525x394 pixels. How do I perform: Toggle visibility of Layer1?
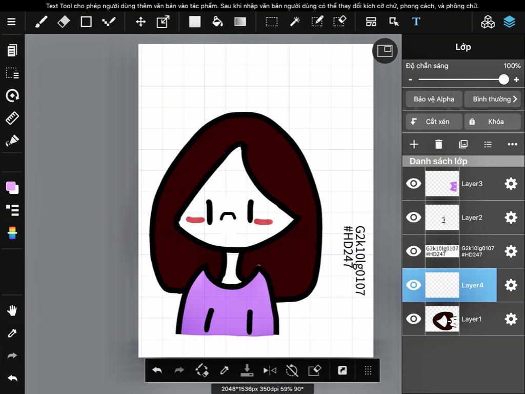[x=414, y=319]
